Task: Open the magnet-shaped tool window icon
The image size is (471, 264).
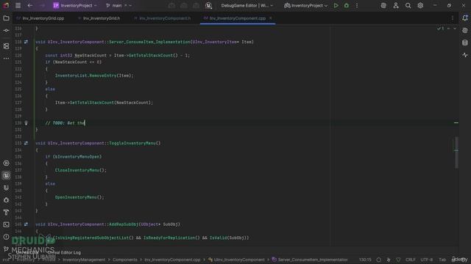Action: (6, 188)
